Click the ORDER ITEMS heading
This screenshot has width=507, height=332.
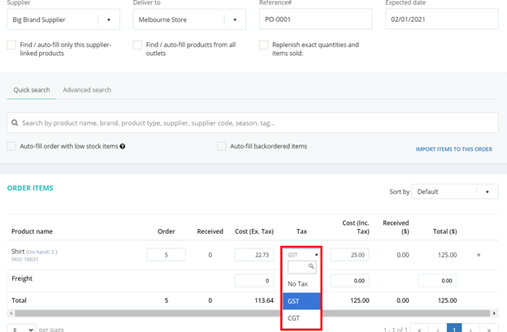(30, 188)
